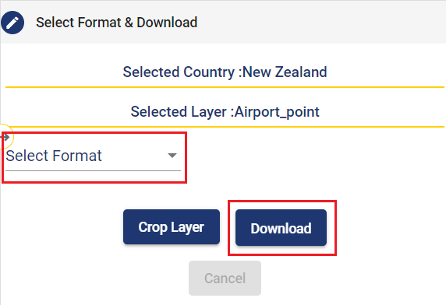The width and height of the screenshot is (446, 305).
Task: Click the right-arrow icon at left edge
Action: point(5,137)
